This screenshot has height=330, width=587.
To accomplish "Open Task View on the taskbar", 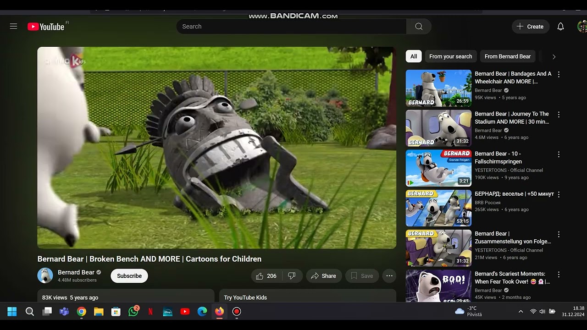I will pos(47,312).
